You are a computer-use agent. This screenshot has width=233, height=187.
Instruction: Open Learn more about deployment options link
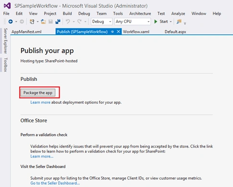pyautogui.click(x=40, y=102)
